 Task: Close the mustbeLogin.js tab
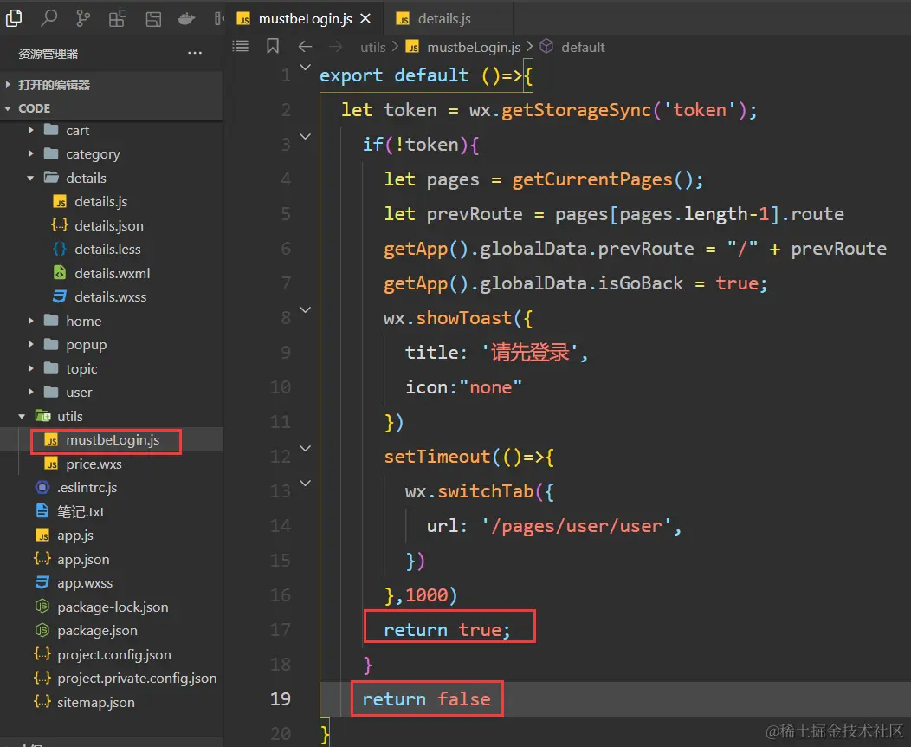pyautogui.click(x=365, y=18)
